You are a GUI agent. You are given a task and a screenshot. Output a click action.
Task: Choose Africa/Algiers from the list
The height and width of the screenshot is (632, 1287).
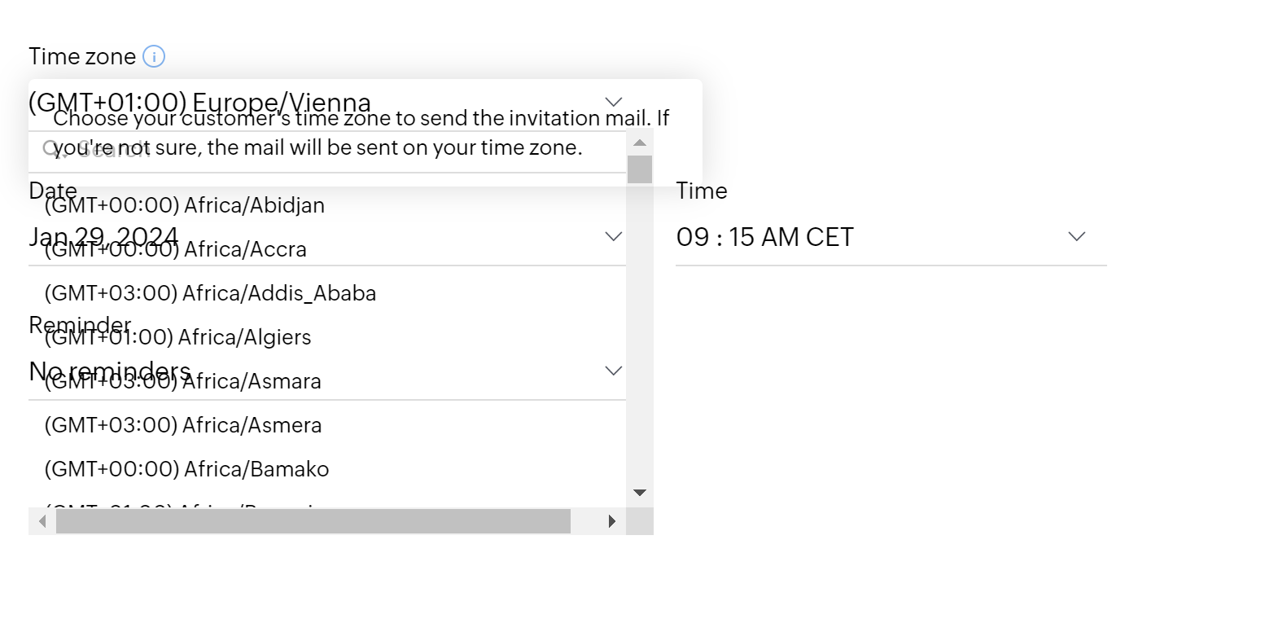click(x=178, y=337)
